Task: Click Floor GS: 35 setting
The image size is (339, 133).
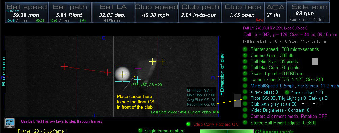Action: coord(263,98)
